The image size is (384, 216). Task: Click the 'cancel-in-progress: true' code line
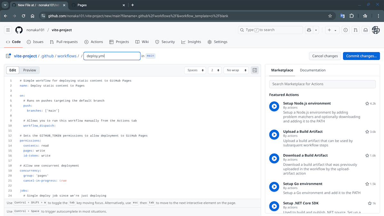pyautogui.click(x=45, y=181)
